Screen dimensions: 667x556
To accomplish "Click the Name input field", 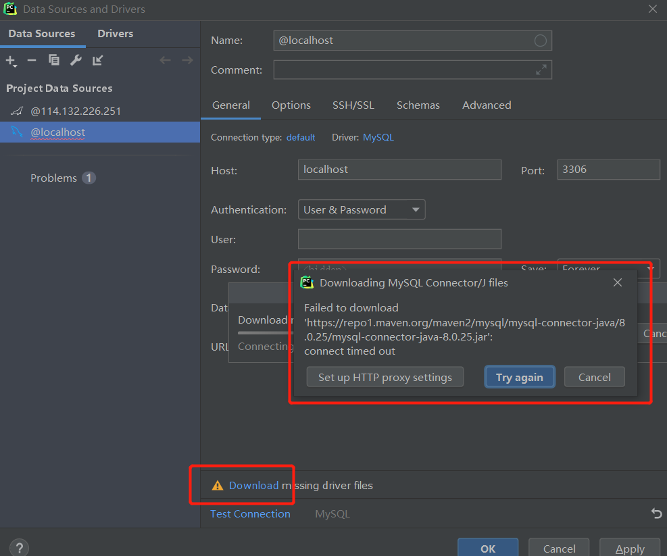I will click(413, 41).
